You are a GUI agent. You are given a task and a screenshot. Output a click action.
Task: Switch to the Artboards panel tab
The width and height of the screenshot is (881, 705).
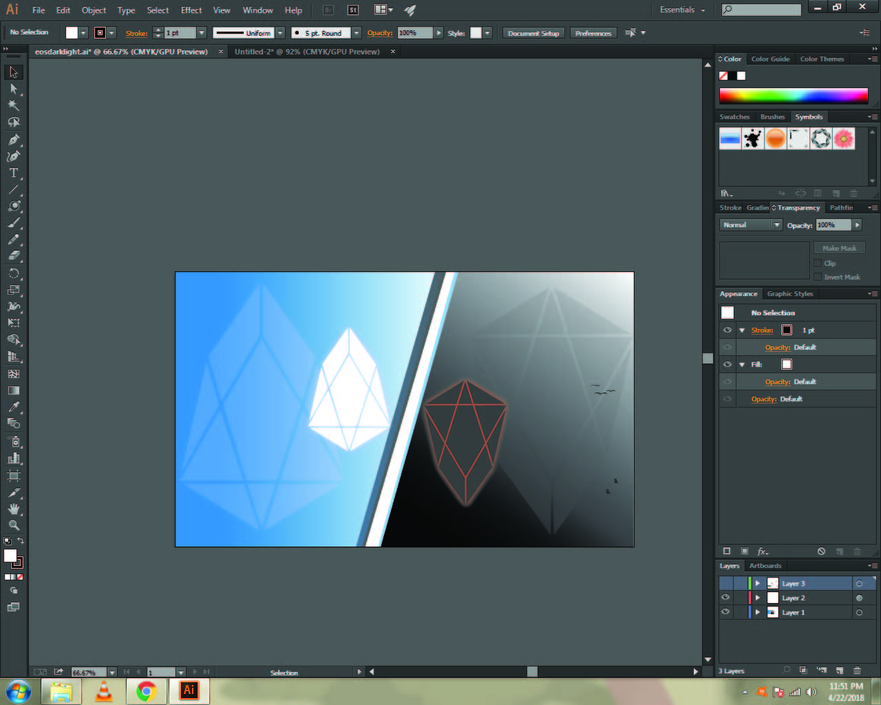765,566
